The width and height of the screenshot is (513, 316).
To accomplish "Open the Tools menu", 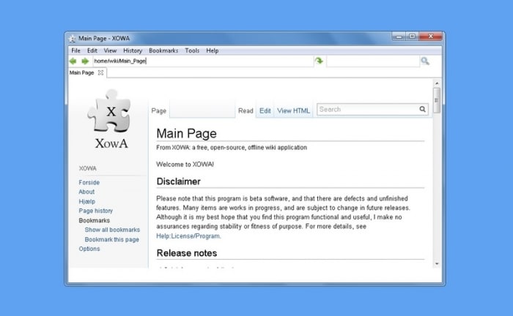I will click(x=192, y=50).
